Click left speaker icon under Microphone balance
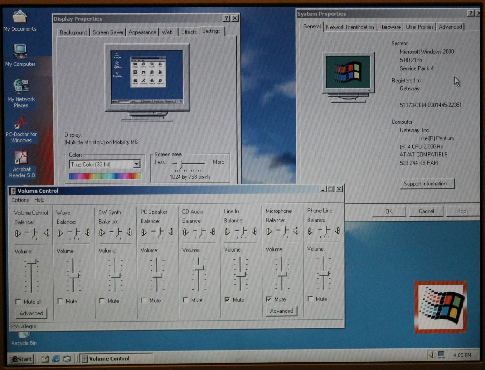The height and width of the screenshot is (370, 485). click(x=269, y=232)
